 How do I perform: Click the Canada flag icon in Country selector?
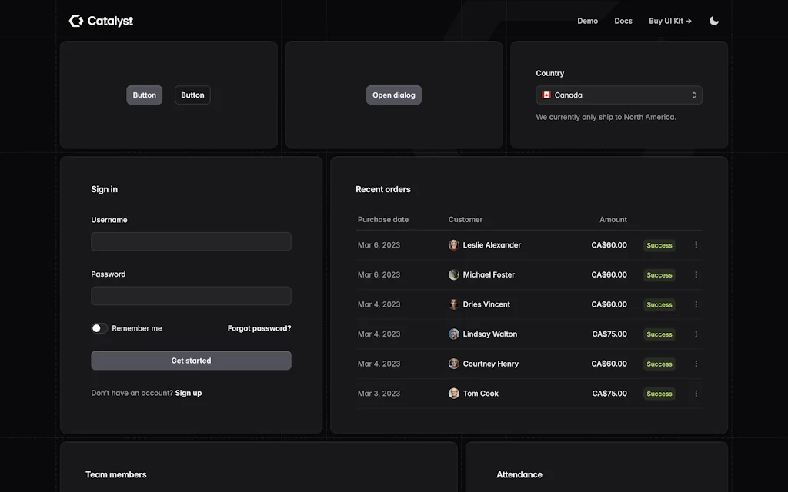547,95
